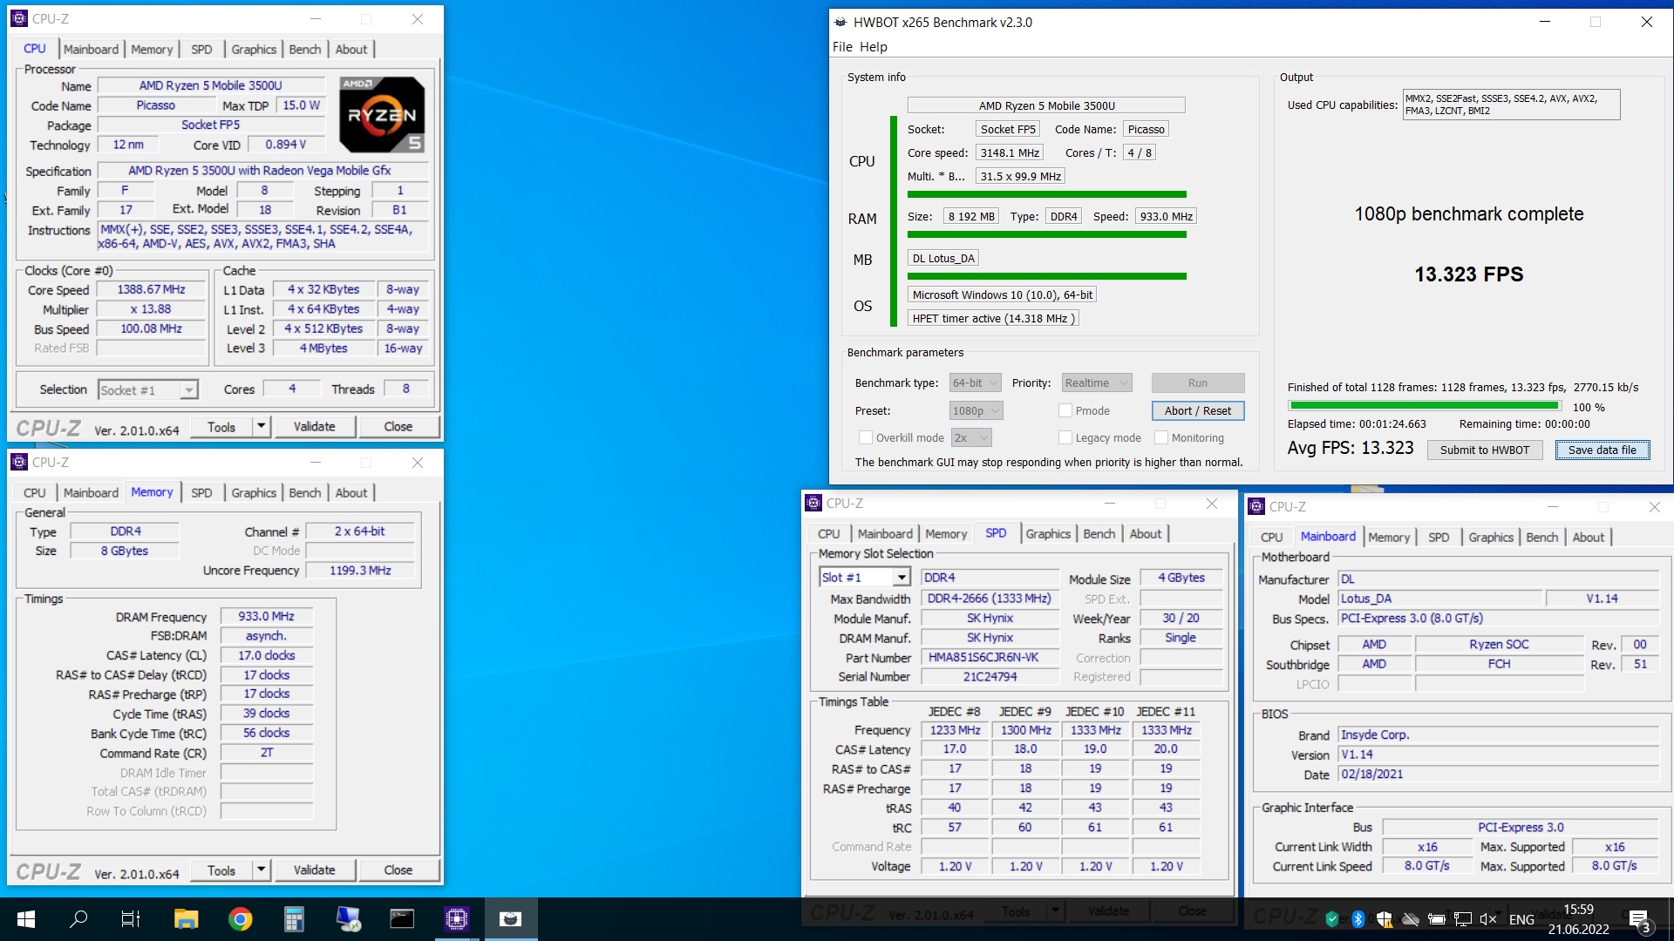Image resolution: width=1674 pixels, height=941 pixels.
Task: Check battery status tray icon
Action: [1437, 919]
